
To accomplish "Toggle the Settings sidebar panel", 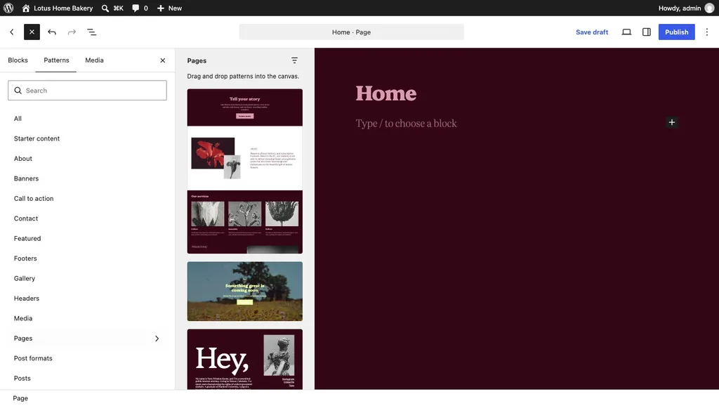I will pyautogui.click(x=646, y=32).
